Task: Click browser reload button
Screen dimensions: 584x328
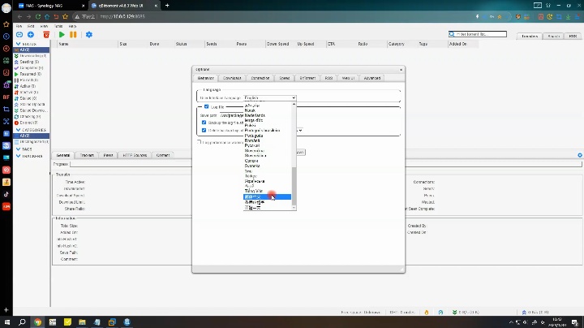Action: coord(38,17)
